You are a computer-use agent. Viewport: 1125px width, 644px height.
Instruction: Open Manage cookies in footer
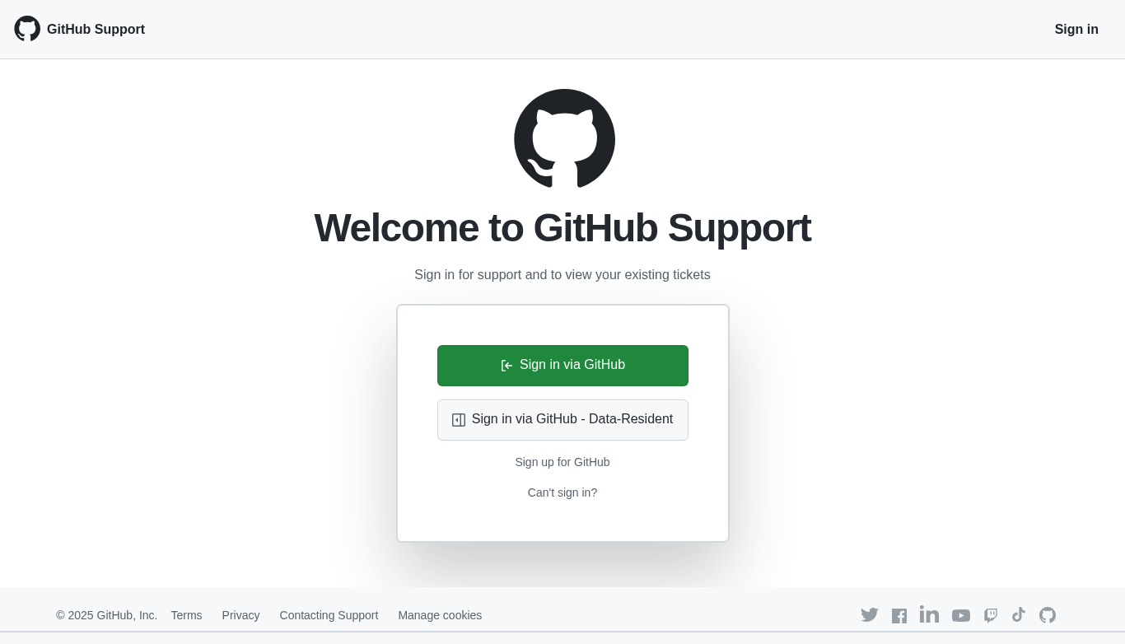(x=440, y=615)
